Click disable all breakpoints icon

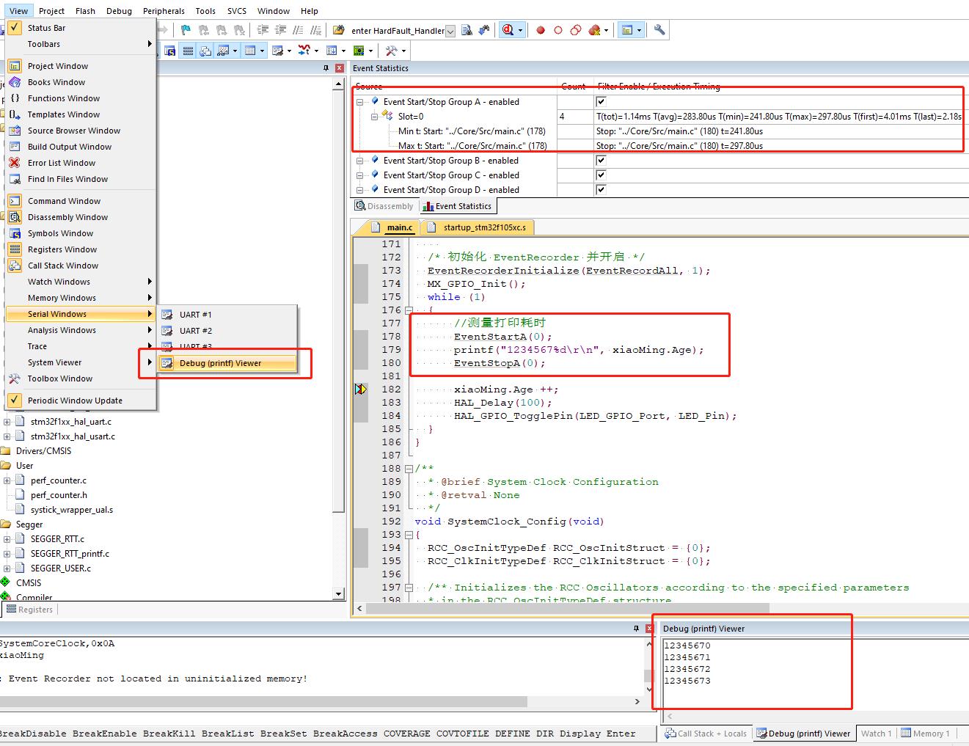(576, 30)
